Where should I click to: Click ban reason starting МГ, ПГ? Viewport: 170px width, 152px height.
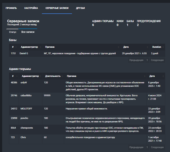[80, 53]
